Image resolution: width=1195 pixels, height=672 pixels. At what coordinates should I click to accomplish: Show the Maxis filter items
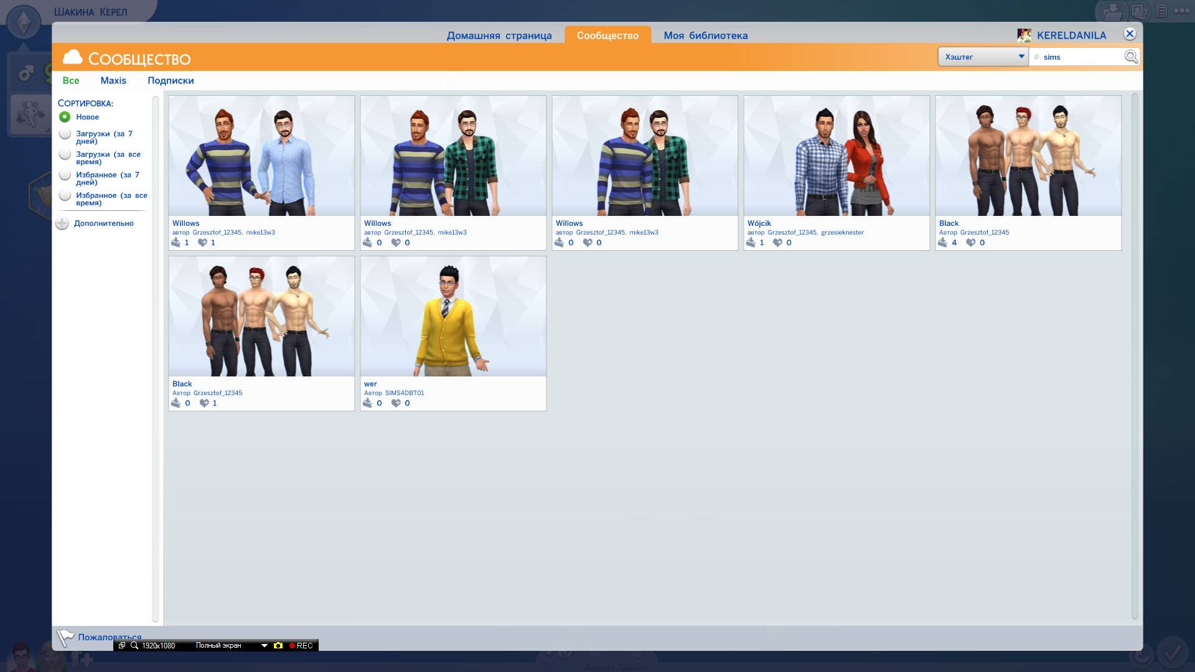pos(113,80)
